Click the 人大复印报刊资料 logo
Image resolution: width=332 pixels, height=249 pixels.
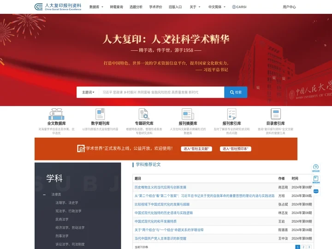(x=58, y=7)
